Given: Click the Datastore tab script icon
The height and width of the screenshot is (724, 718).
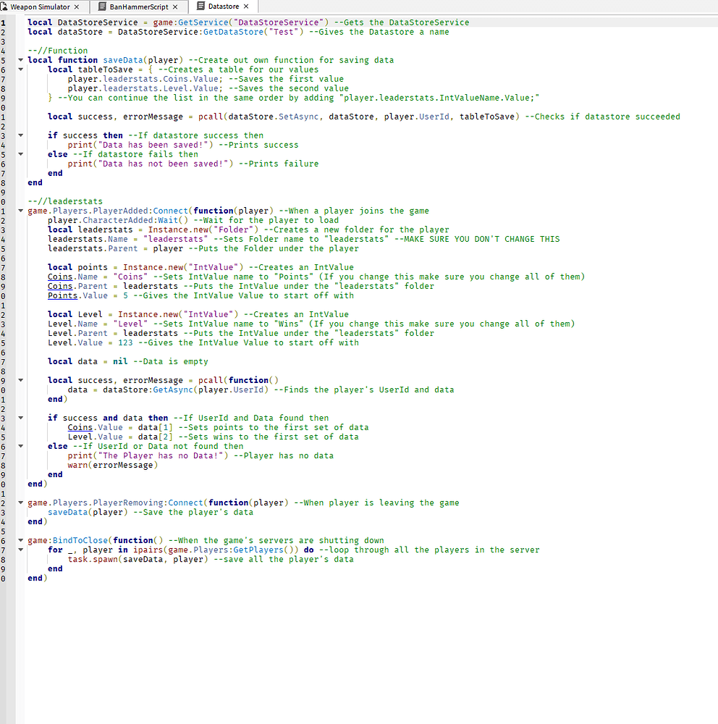Looking at the screenshot, I should [x=201, y=6].
